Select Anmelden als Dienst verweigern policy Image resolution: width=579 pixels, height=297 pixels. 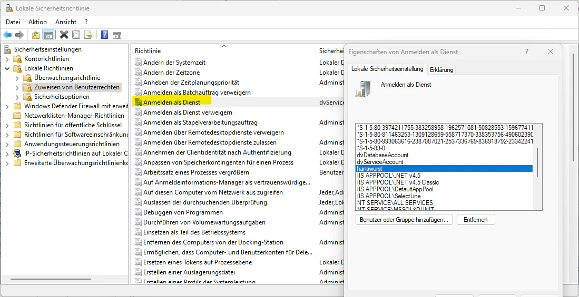point(188,112)
